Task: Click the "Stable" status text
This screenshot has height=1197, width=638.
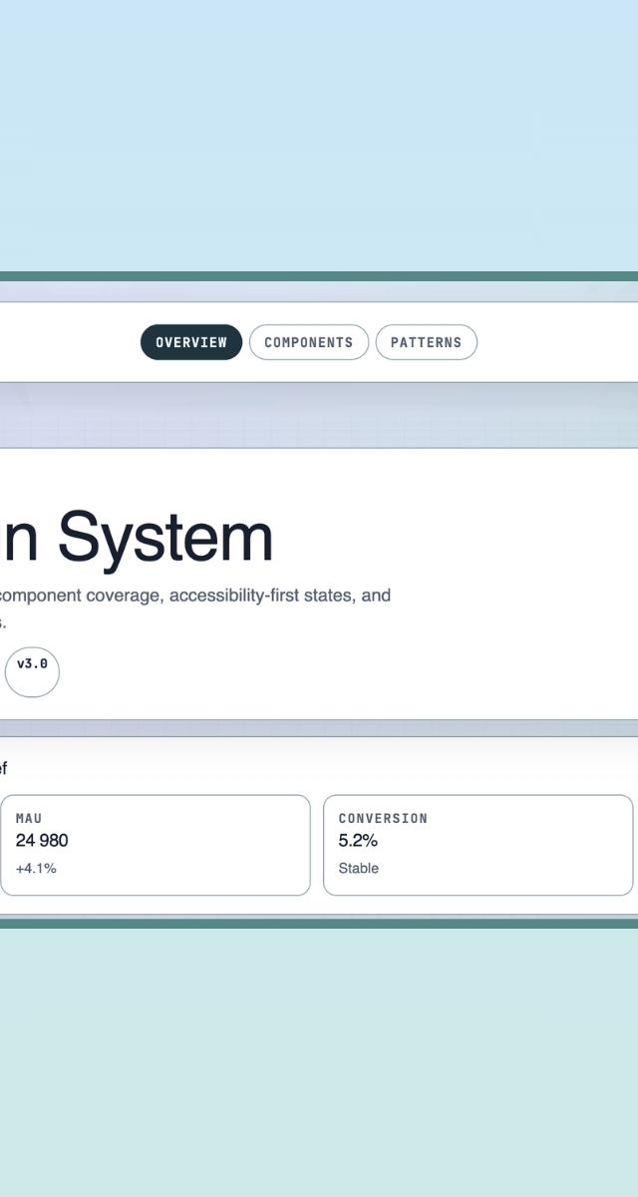Action: 359,869
